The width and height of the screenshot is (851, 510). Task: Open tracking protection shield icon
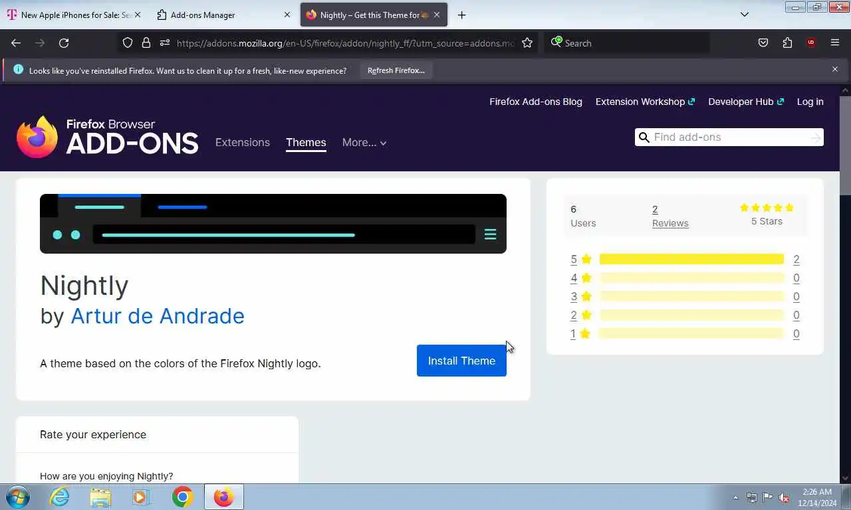tap(128, 42)
